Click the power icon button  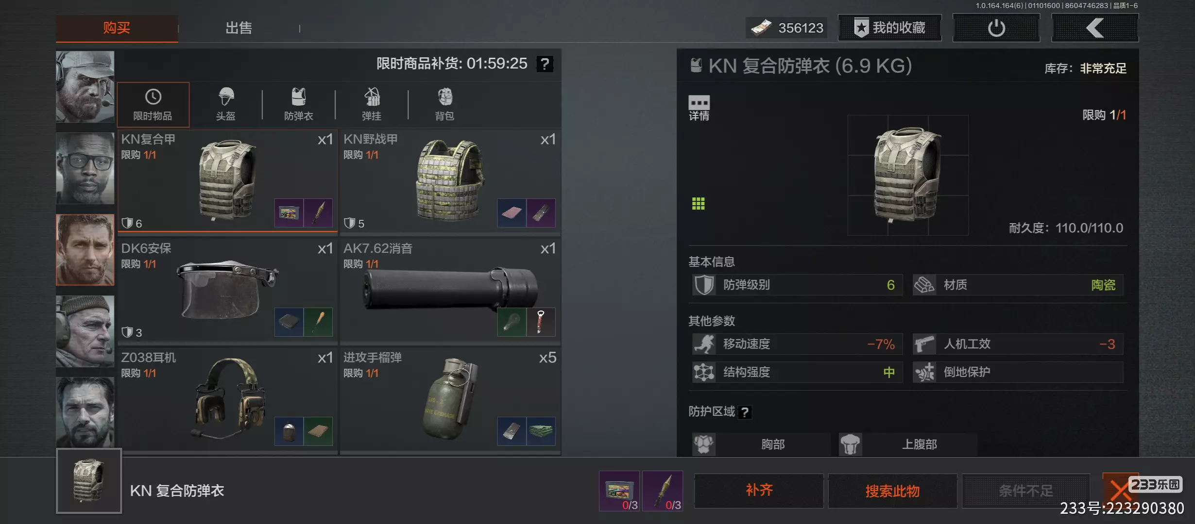point(996,28)
